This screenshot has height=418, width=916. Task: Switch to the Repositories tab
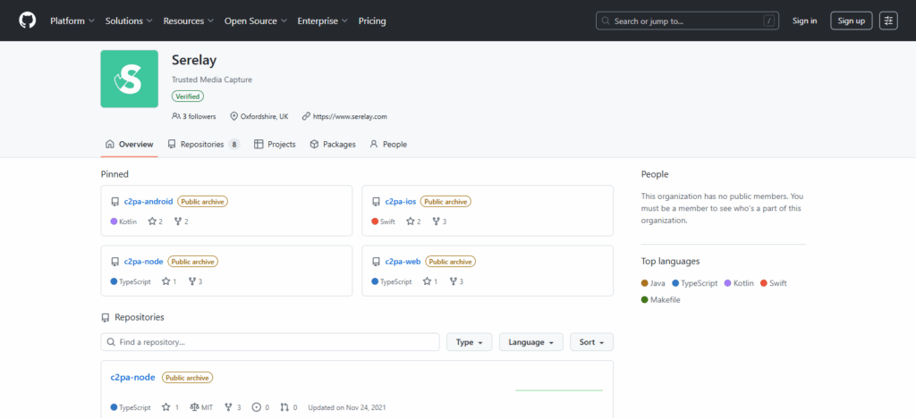tap(202, 144)
